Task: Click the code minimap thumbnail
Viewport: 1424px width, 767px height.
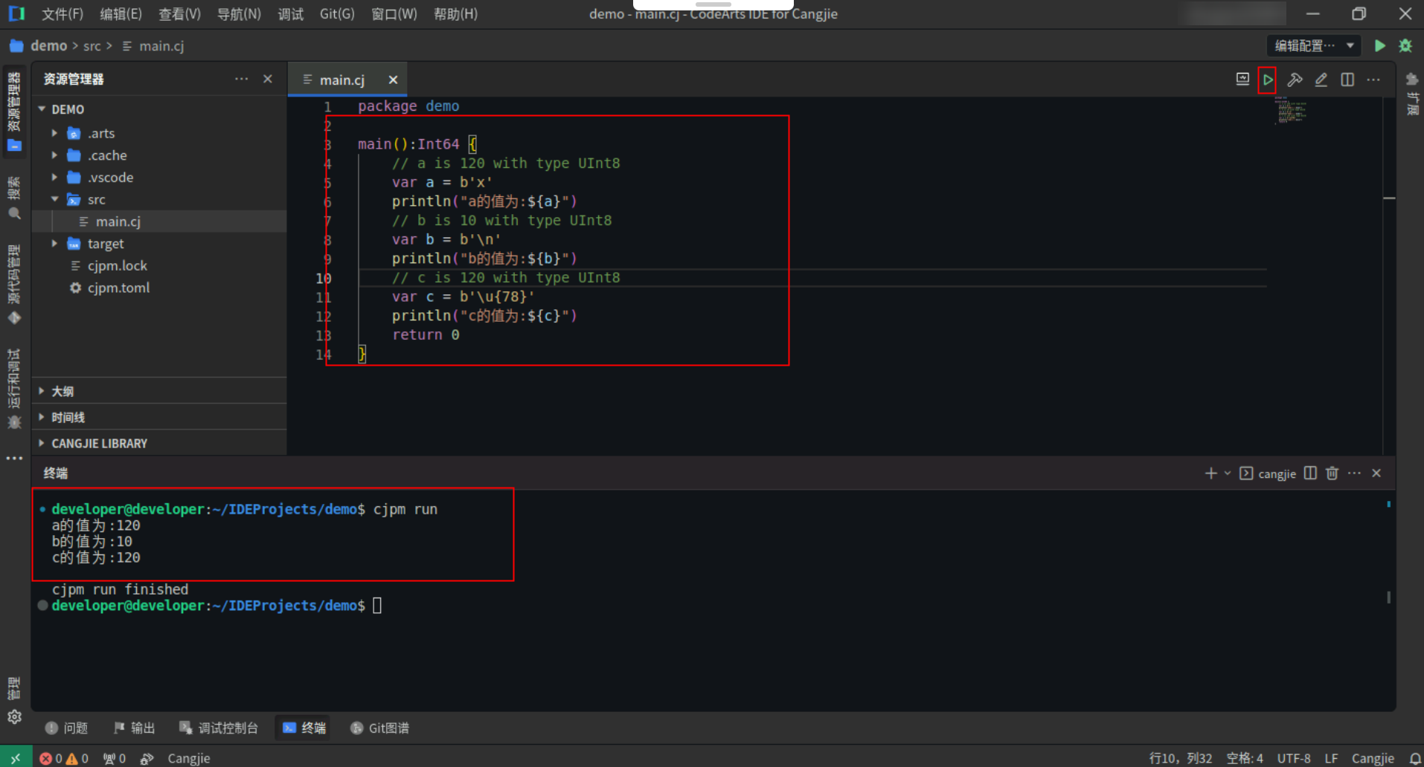Action: point(1291,110)
